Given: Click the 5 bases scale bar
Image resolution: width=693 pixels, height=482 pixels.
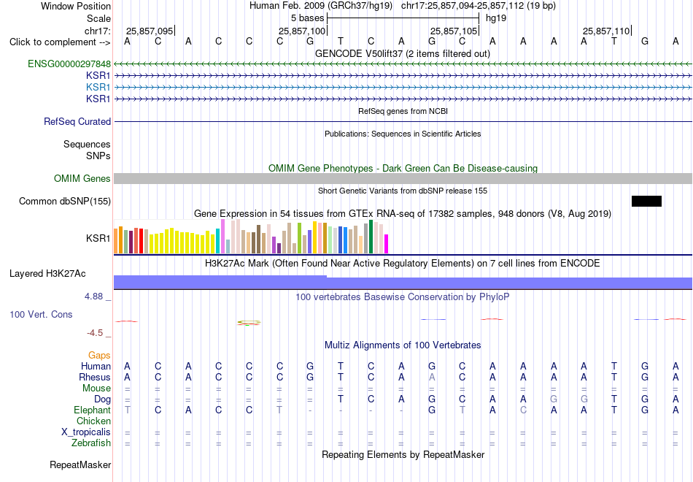Looking at the screenshot, I should (403, 18).
